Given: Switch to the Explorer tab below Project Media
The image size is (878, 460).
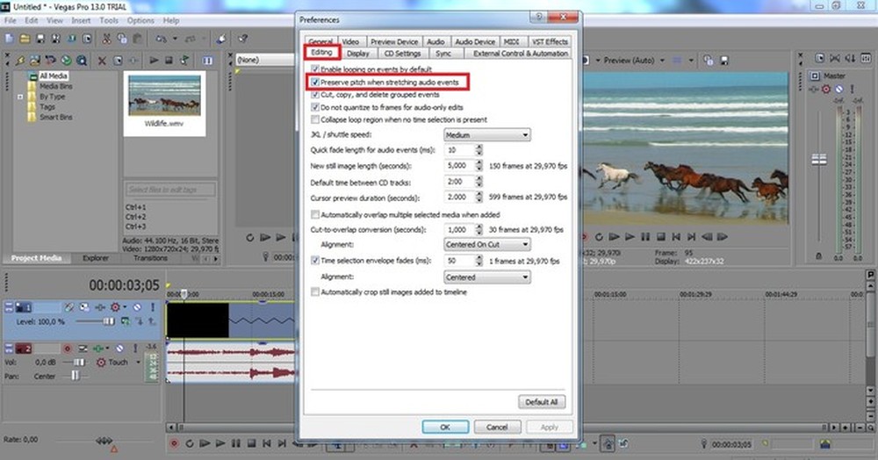Looking at the screenshot, I should pos(96,258).
